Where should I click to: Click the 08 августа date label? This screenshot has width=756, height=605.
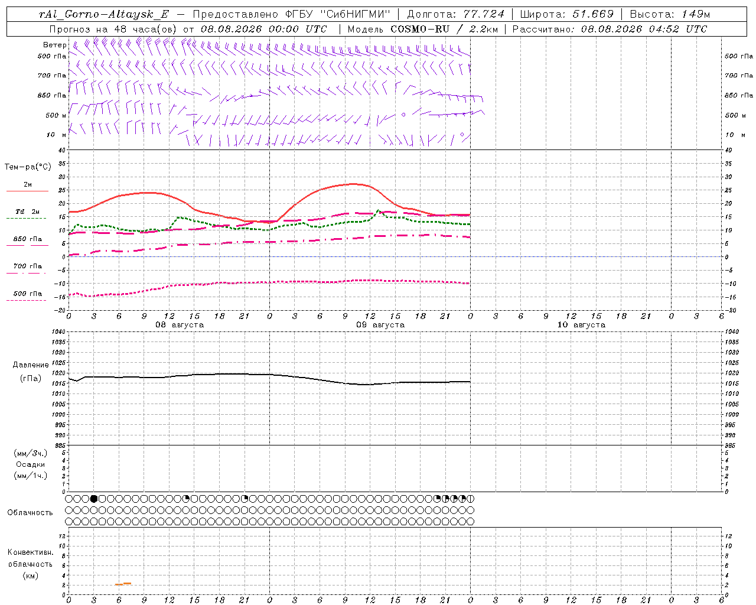coord(180,325)
